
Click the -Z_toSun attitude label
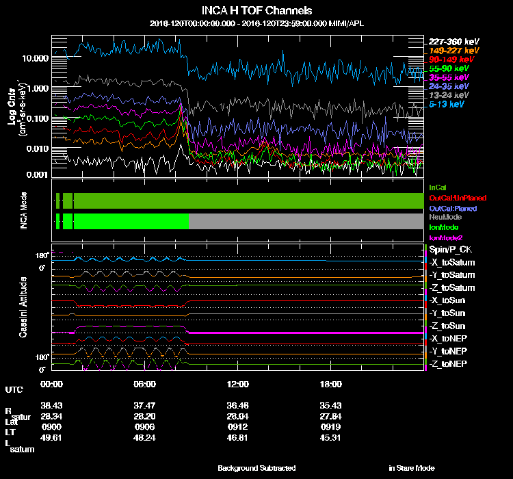(x=447, y=326)
